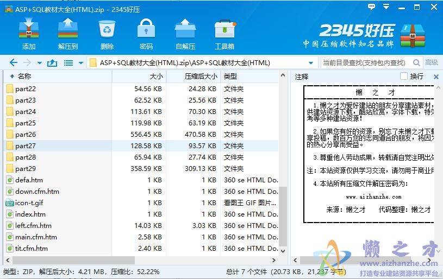Sort by the 名称 column header
Viewport: 443px width, 279px height.
coord(58,76)
